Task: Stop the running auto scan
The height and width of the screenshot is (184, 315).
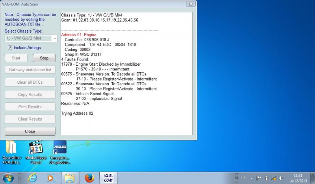Action: [x=44, y=58]
